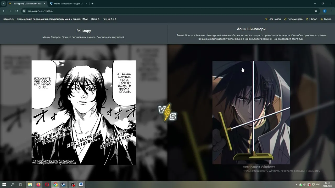Select the Ранмару name heading
Screen dimensions: 335x188
click(x=84, y=31)
